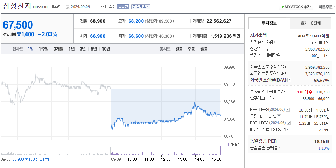
Task: Click the 09/09 date label on chart axis
Action: (x=115, y=159)
